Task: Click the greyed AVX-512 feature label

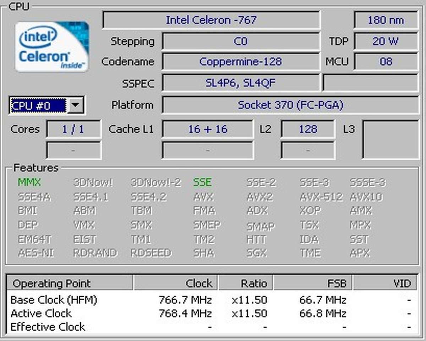Action: pyautogui.click(x=321, y=197)
